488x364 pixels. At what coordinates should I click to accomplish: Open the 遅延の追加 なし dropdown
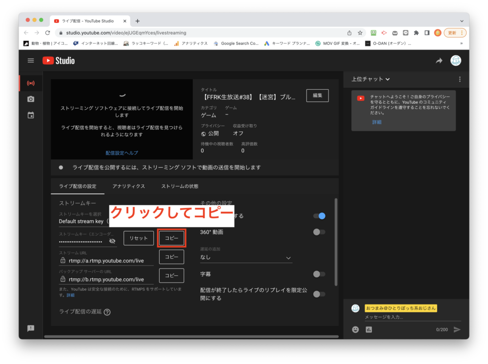point(246,257)
